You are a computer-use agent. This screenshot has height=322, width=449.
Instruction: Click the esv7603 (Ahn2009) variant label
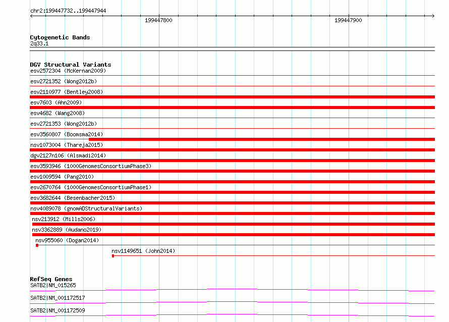coord(56,102)
